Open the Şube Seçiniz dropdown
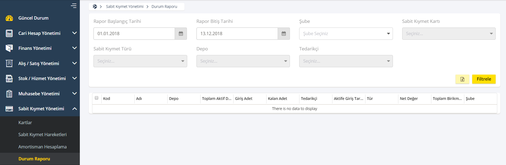The image size is (506, 165). pos(346,33)
